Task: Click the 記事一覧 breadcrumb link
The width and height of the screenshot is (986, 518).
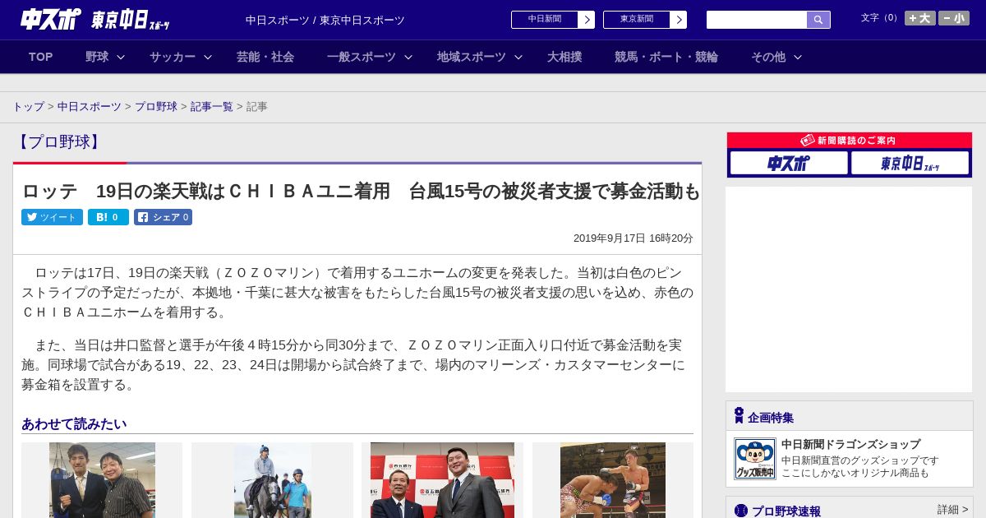Action: click(x=212, y=107)
